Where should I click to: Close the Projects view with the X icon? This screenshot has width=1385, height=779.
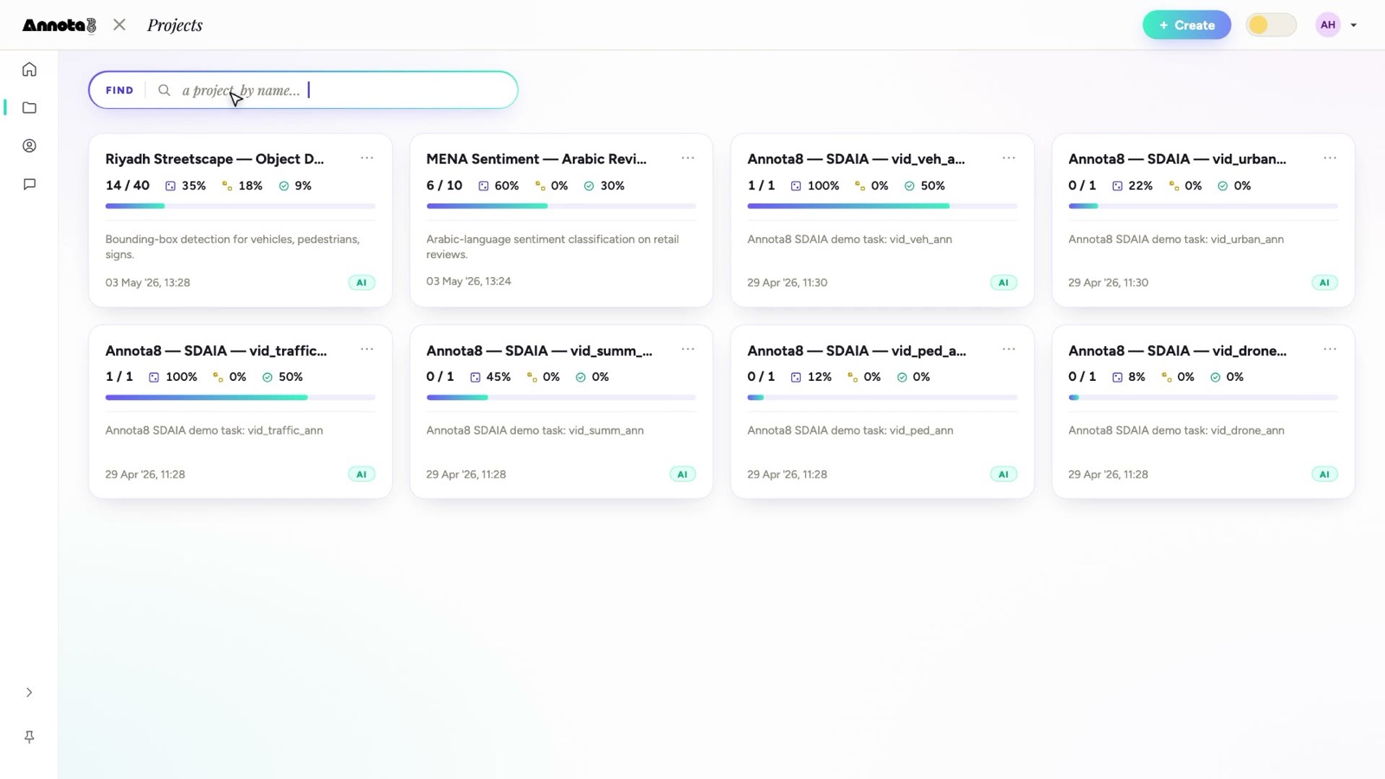click(x=119, y=25)
